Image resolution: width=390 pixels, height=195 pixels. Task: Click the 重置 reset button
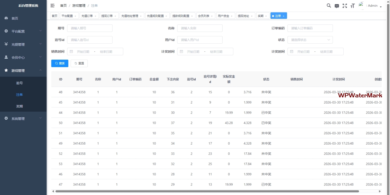click(x=79, y=63)
